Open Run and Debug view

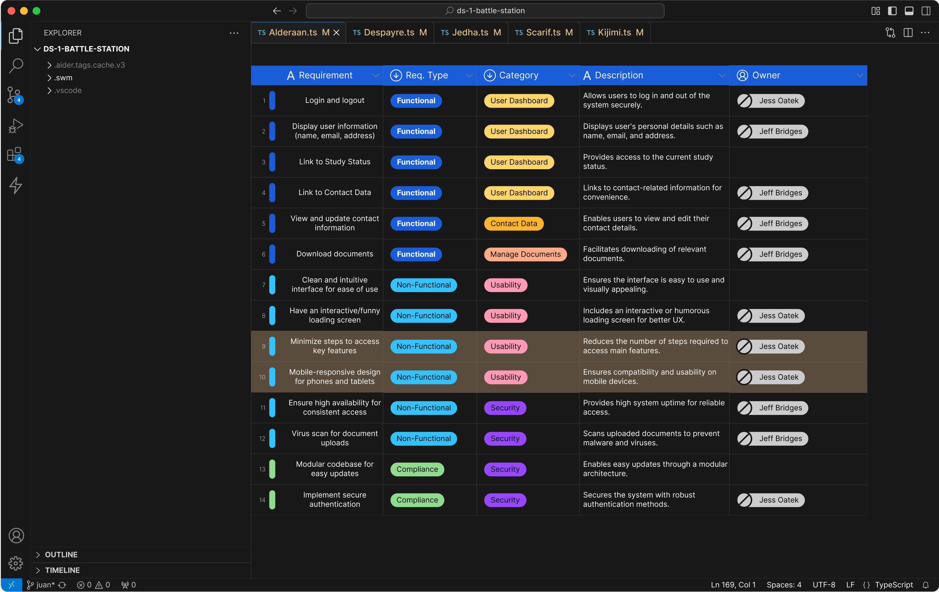16,125
